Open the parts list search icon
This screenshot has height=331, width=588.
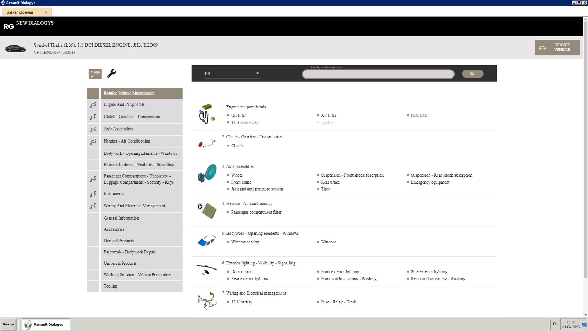pyautogui.click(x=95, y=74)
